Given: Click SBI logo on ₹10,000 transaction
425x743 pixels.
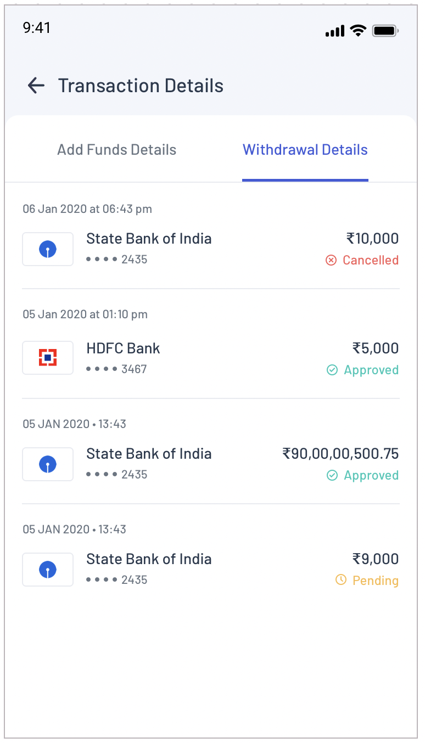Looking at the screenshot, I should (48, 249).
